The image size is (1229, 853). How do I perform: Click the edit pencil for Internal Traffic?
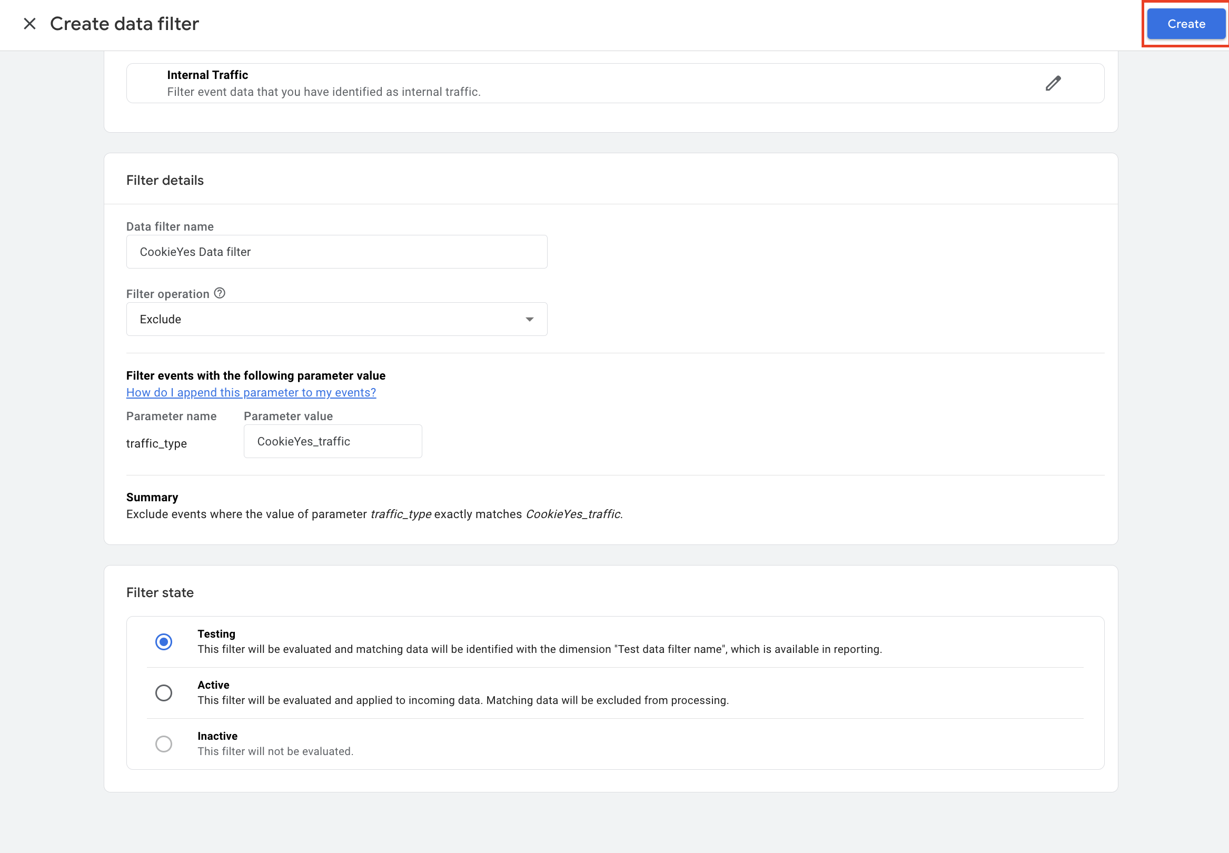[1053, 83]
